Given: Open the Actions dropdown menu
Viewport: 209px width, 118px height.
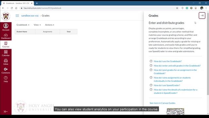Looking at the screenshot, I should point(50,25).
